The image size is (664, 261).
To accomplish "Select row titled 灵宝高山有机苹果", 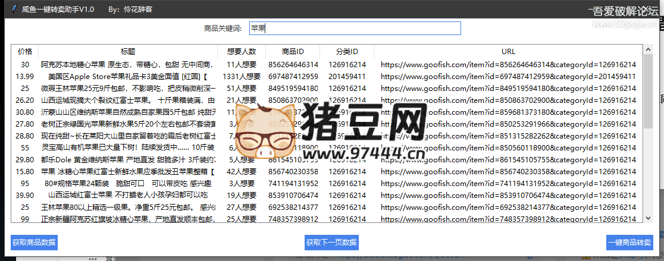I will pos(327,147).
